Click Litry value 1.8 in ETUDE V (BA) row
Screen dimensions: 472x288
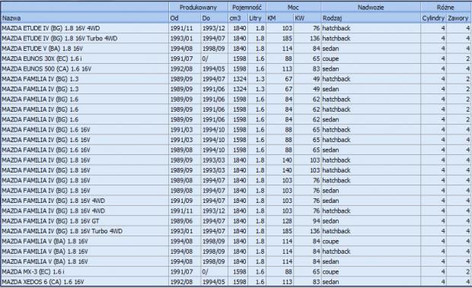click(260, 49)
